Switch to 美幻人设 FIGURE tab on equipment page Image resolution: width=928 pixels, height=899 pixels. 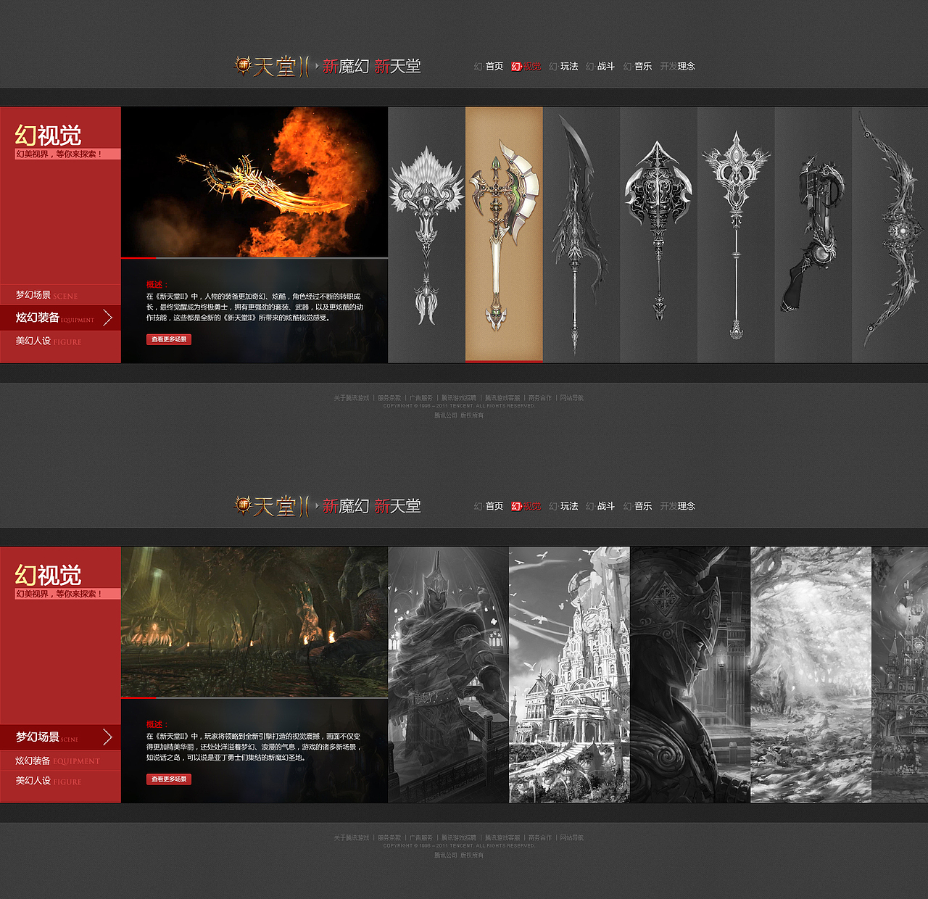(60, 341)
